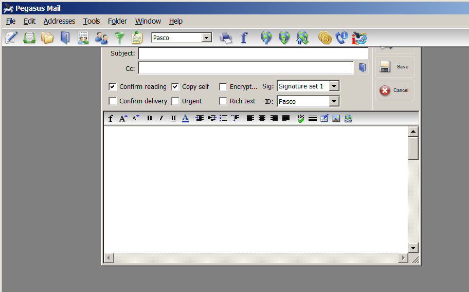The image size is (469, 292).
Task: Click the Cancel button
Action: pos(394,90)
